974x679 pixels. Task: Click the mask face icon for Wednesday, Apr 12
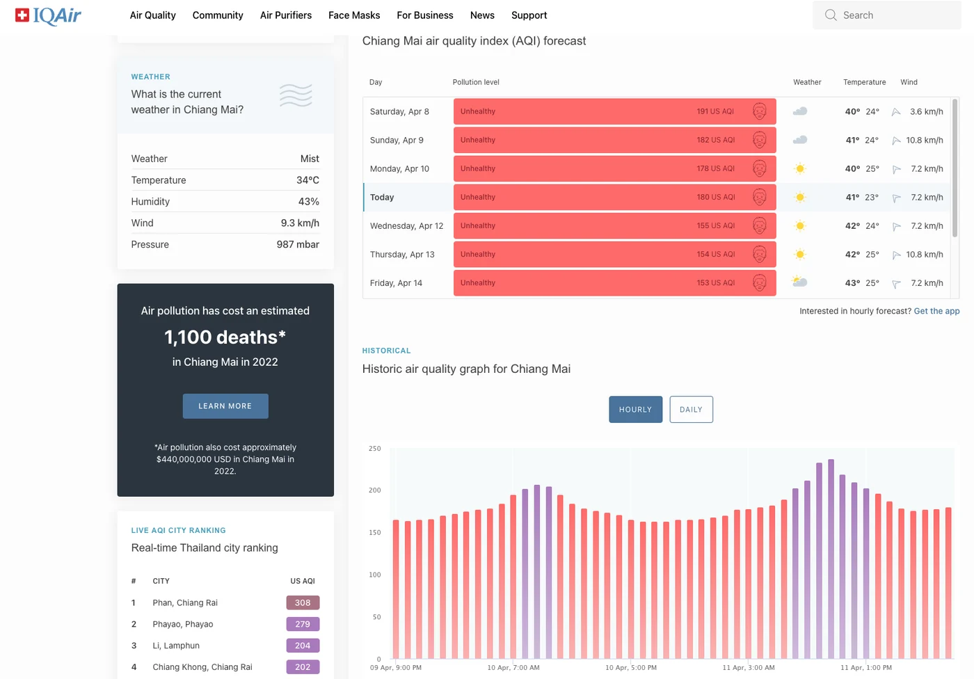click(760, 225)
